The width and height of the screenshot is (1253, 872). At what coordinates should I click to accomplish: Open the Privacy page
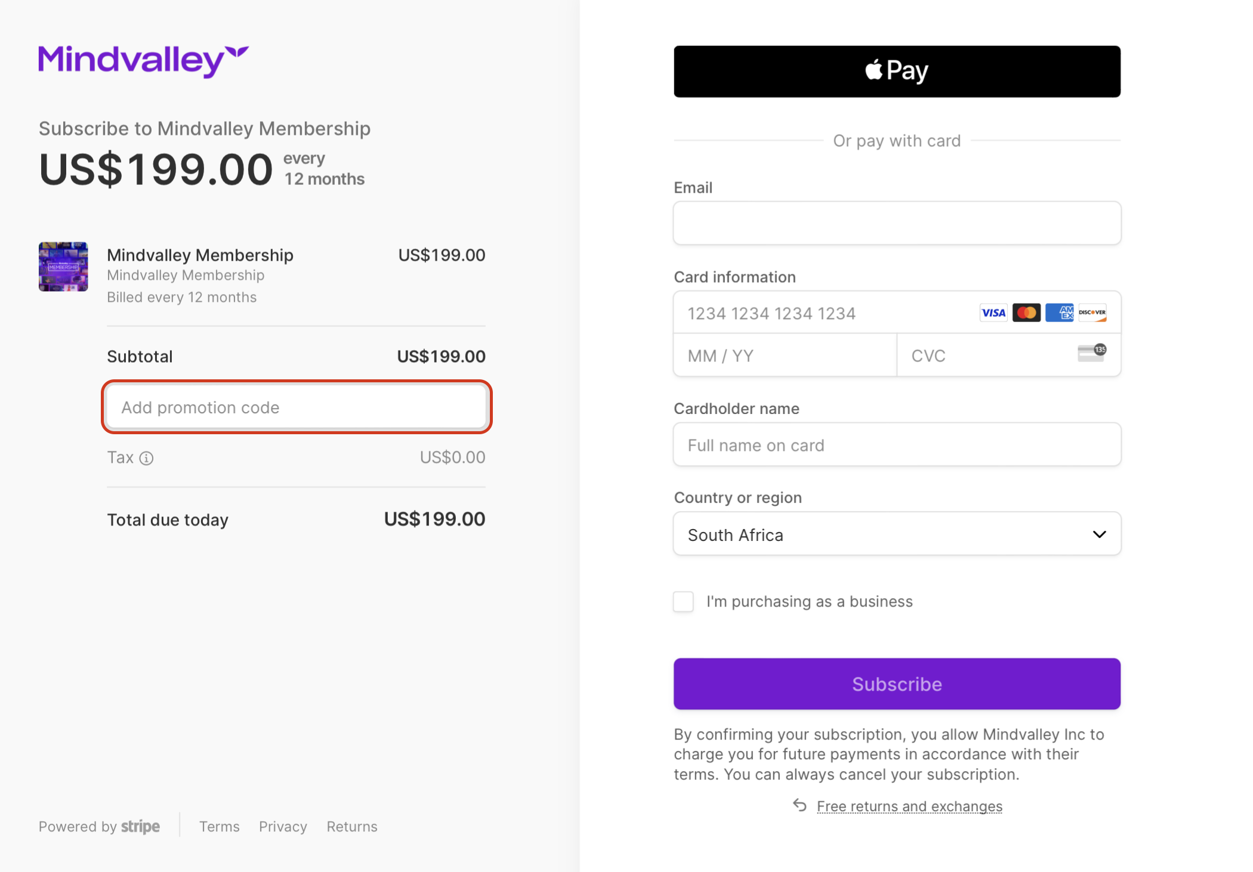[x=283, y=827]
